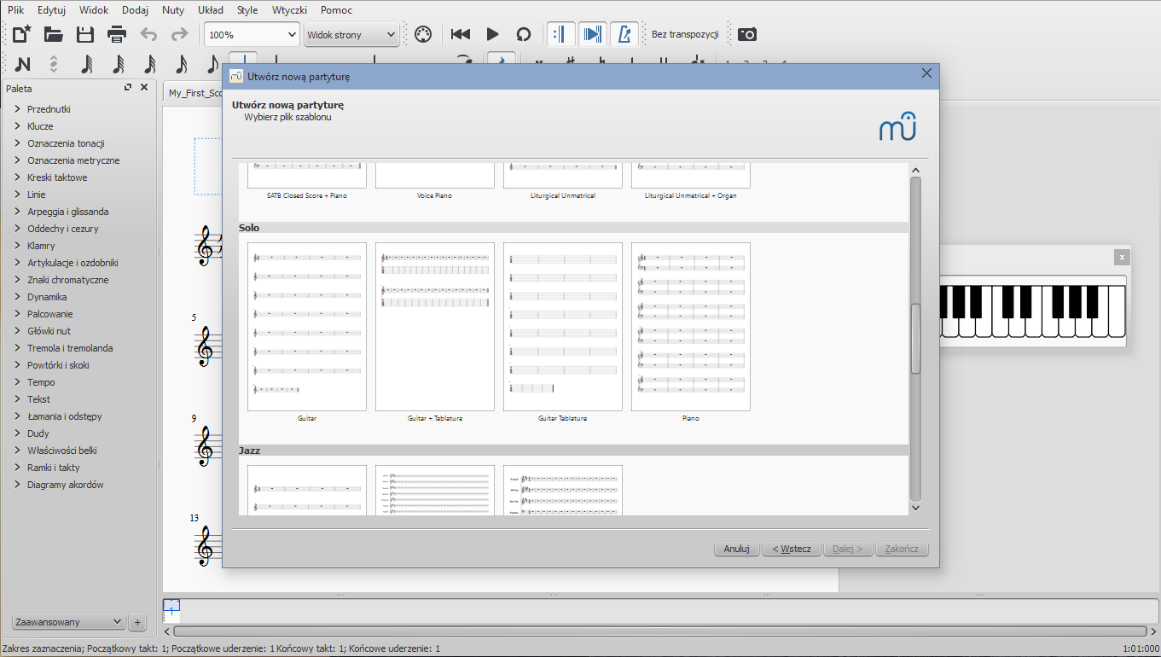The width and height of the screenshot is (1161, 657).
Task: Start playback with the play button
Action: pyautogui.click(x=492, y=34)
